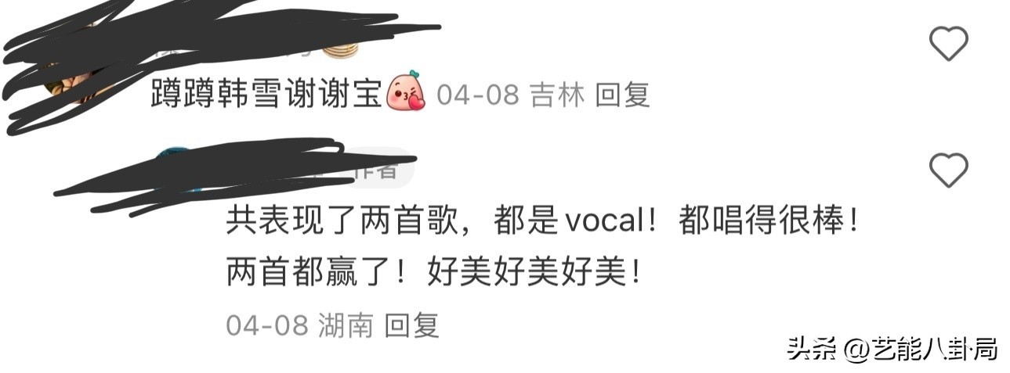Tap the heart on the 湖南 comment

[948, 170]
